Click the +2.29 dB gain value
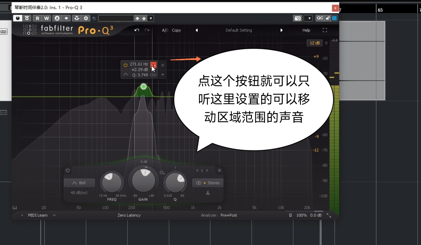 click(140, 70)
